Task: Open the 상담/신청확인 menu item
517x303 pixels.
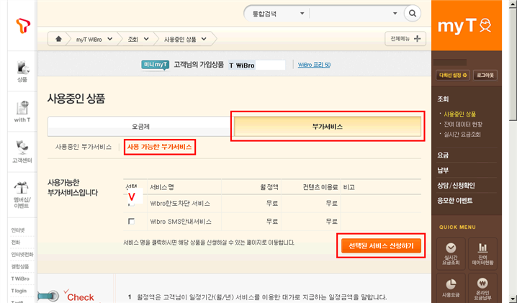Action: pyautogui.click(x=456, y=185)
